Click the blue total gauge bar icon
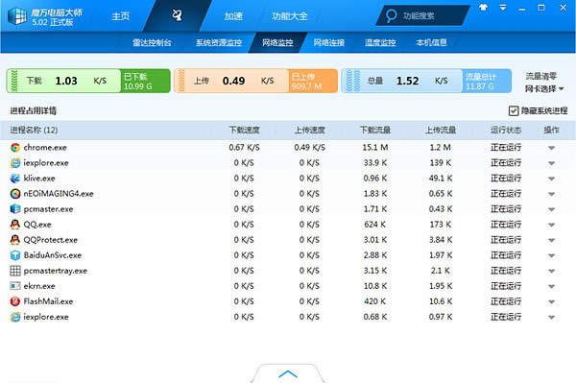Screen dimensions: 576x383 coord(353,81)
